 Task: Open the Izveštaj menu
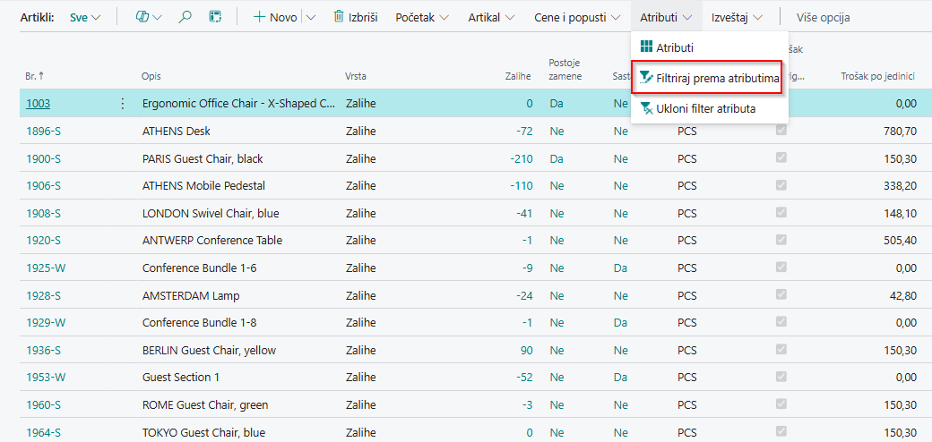click(737, 17)
